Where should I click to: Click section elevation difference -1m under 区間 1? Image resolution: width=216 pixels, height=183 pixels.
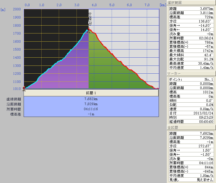[x=91, y=114]
